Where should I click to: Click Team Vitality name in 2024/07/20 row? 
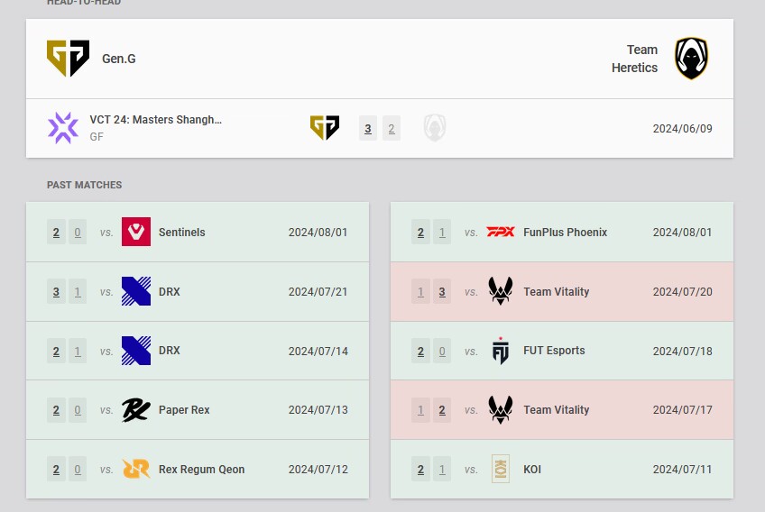coord(557,291)
